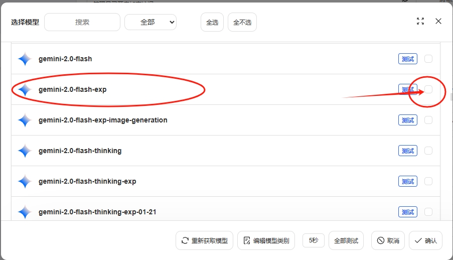Check the gemini-2.0-flash-thinking-exp-01-21 checkbox
Image resolution: width=453 pixels, height=260 pixels.
pyautogui.click(x=428, y=212)
